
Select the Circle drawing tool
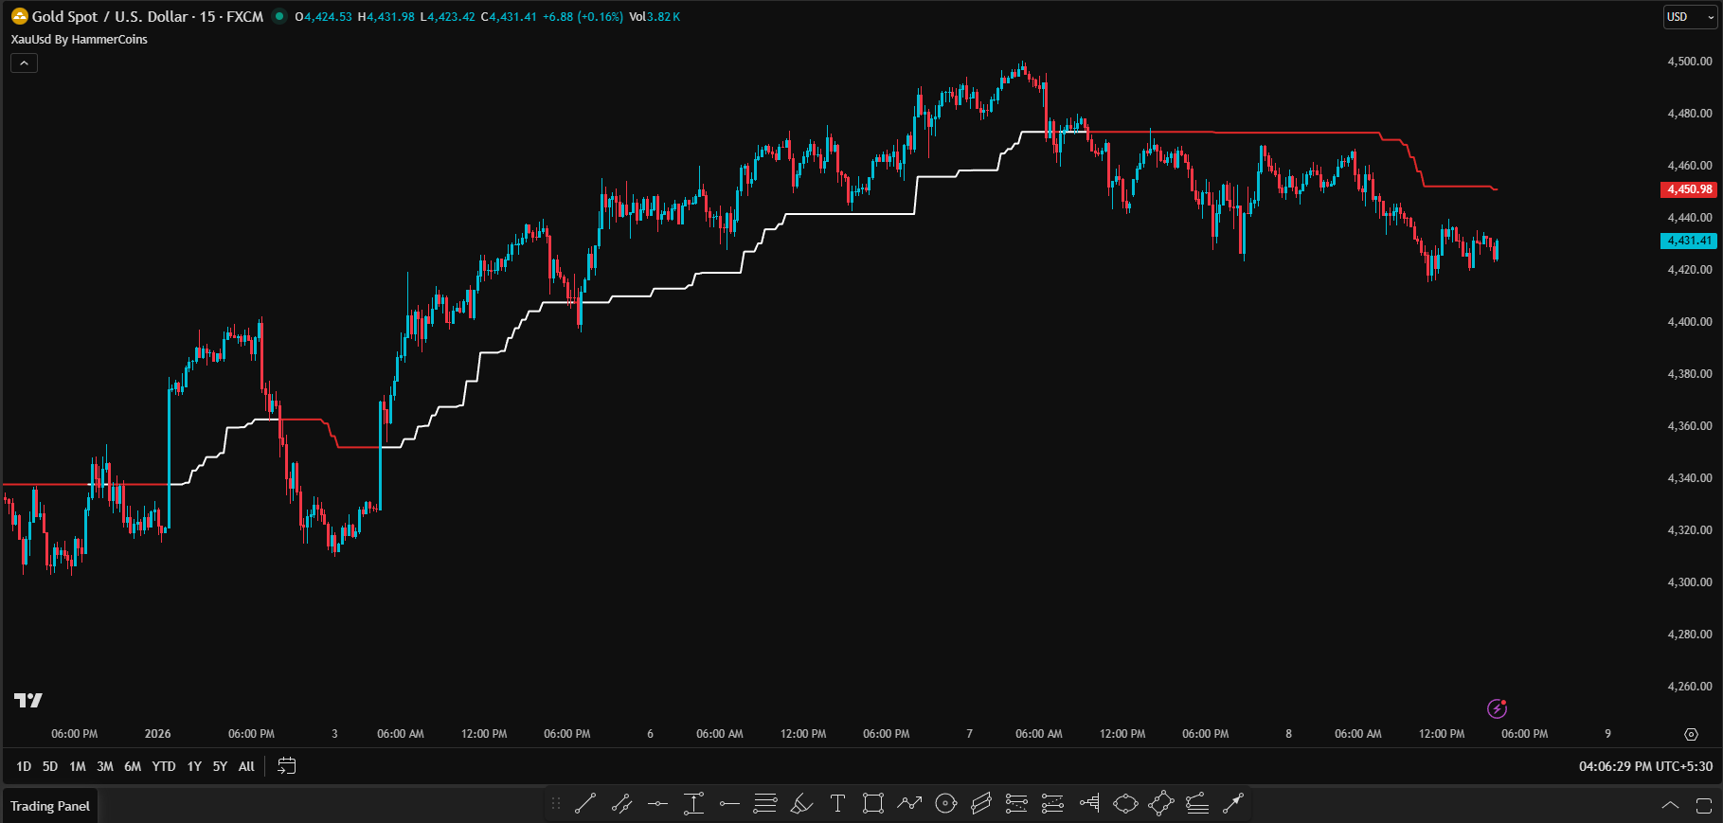pos(945,804)
